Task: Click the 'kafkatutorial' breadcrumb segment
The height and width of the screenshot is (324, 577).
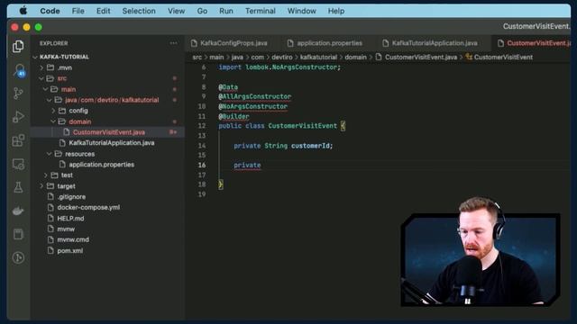Action: pos(318,57)
